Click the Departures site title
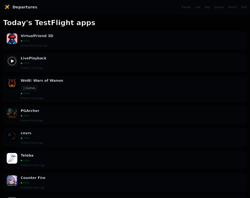Viewport: 250px width, 198px height. click(x=25, y=7)
